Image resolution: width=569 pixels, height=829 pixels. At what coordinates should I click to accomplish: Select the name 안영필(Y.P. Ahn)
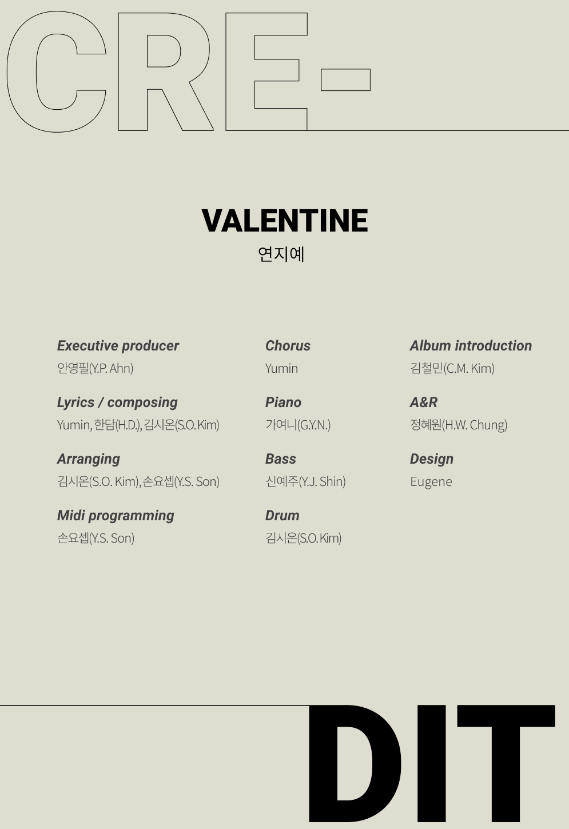point(95,368)
